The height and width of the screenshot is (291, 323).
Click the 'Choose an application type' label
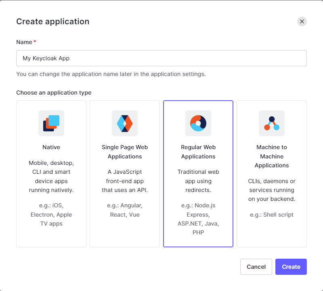(x=54, y=93)
